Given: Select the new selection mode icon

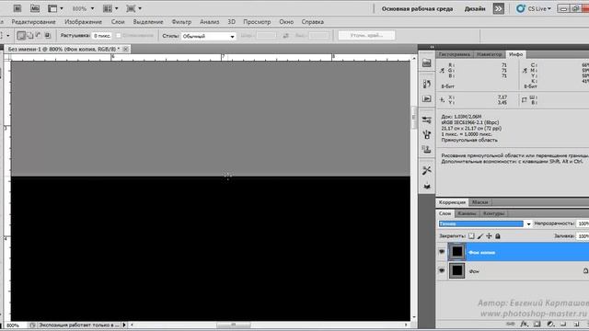Looking at the screenshot, I should pyautogui.click(x=21, y=36).
